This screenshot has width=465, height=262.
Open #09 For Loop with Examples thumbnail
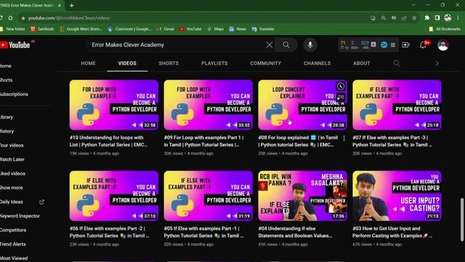pos(209,105)
